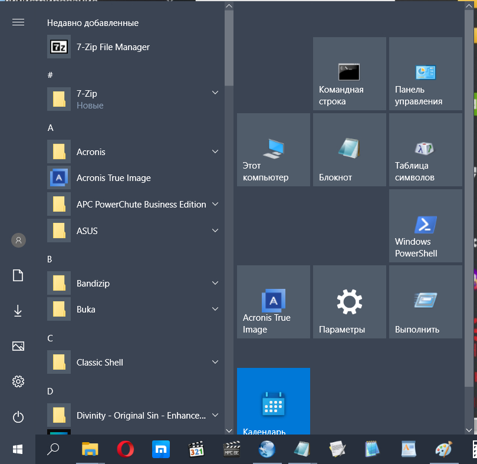
Task: Click the Buka folder label
Action: pyautogui.click(x=85, y=310)
